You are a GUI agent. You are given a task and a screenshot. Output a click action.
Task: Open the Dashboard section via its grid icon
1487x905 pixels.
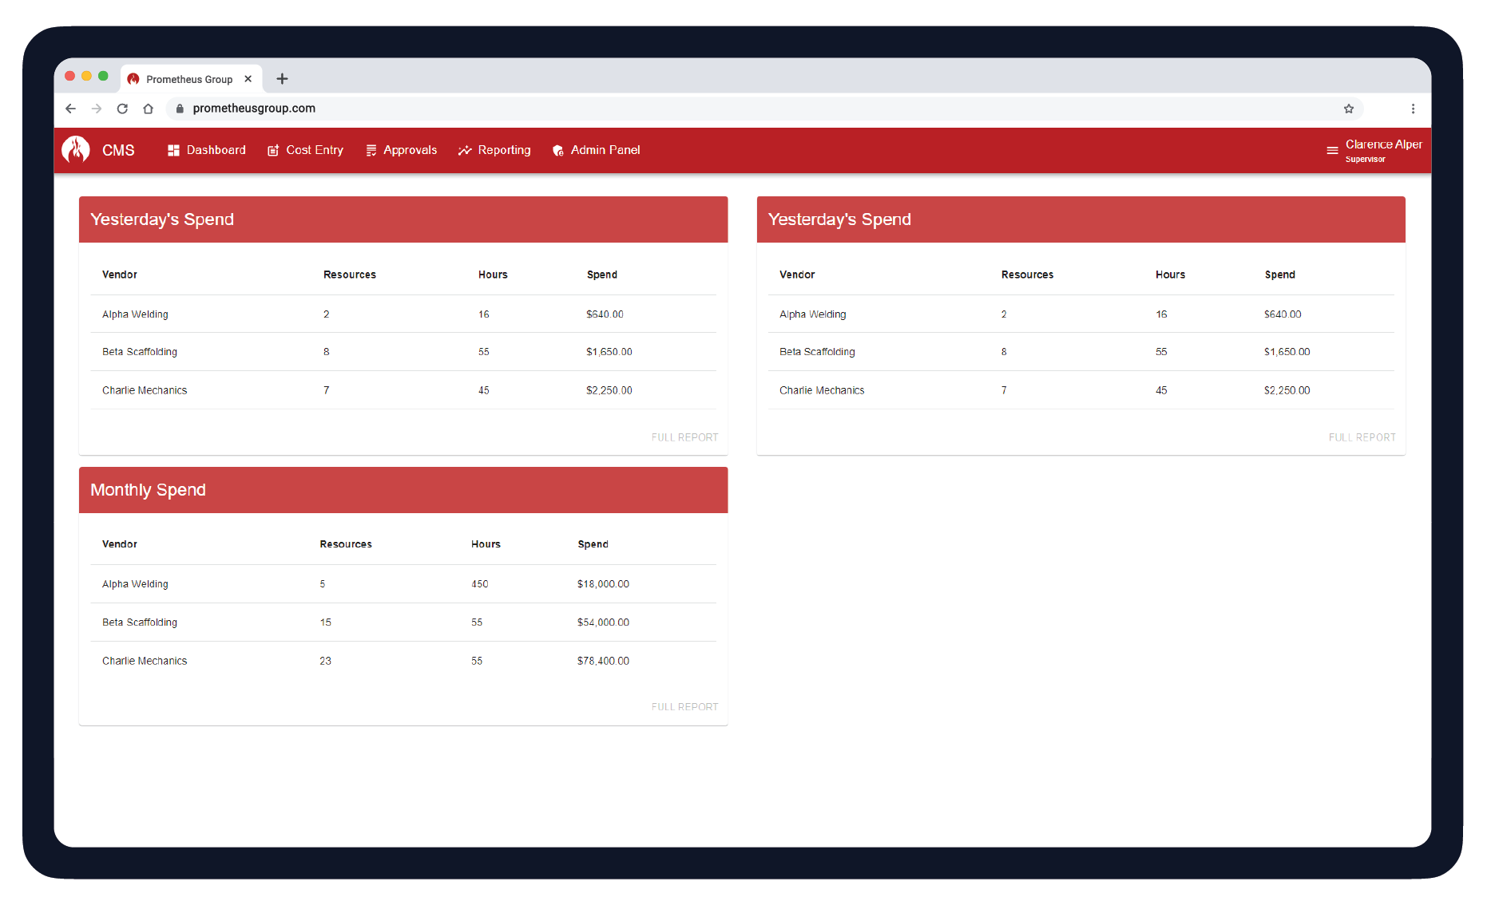point(173,150)
